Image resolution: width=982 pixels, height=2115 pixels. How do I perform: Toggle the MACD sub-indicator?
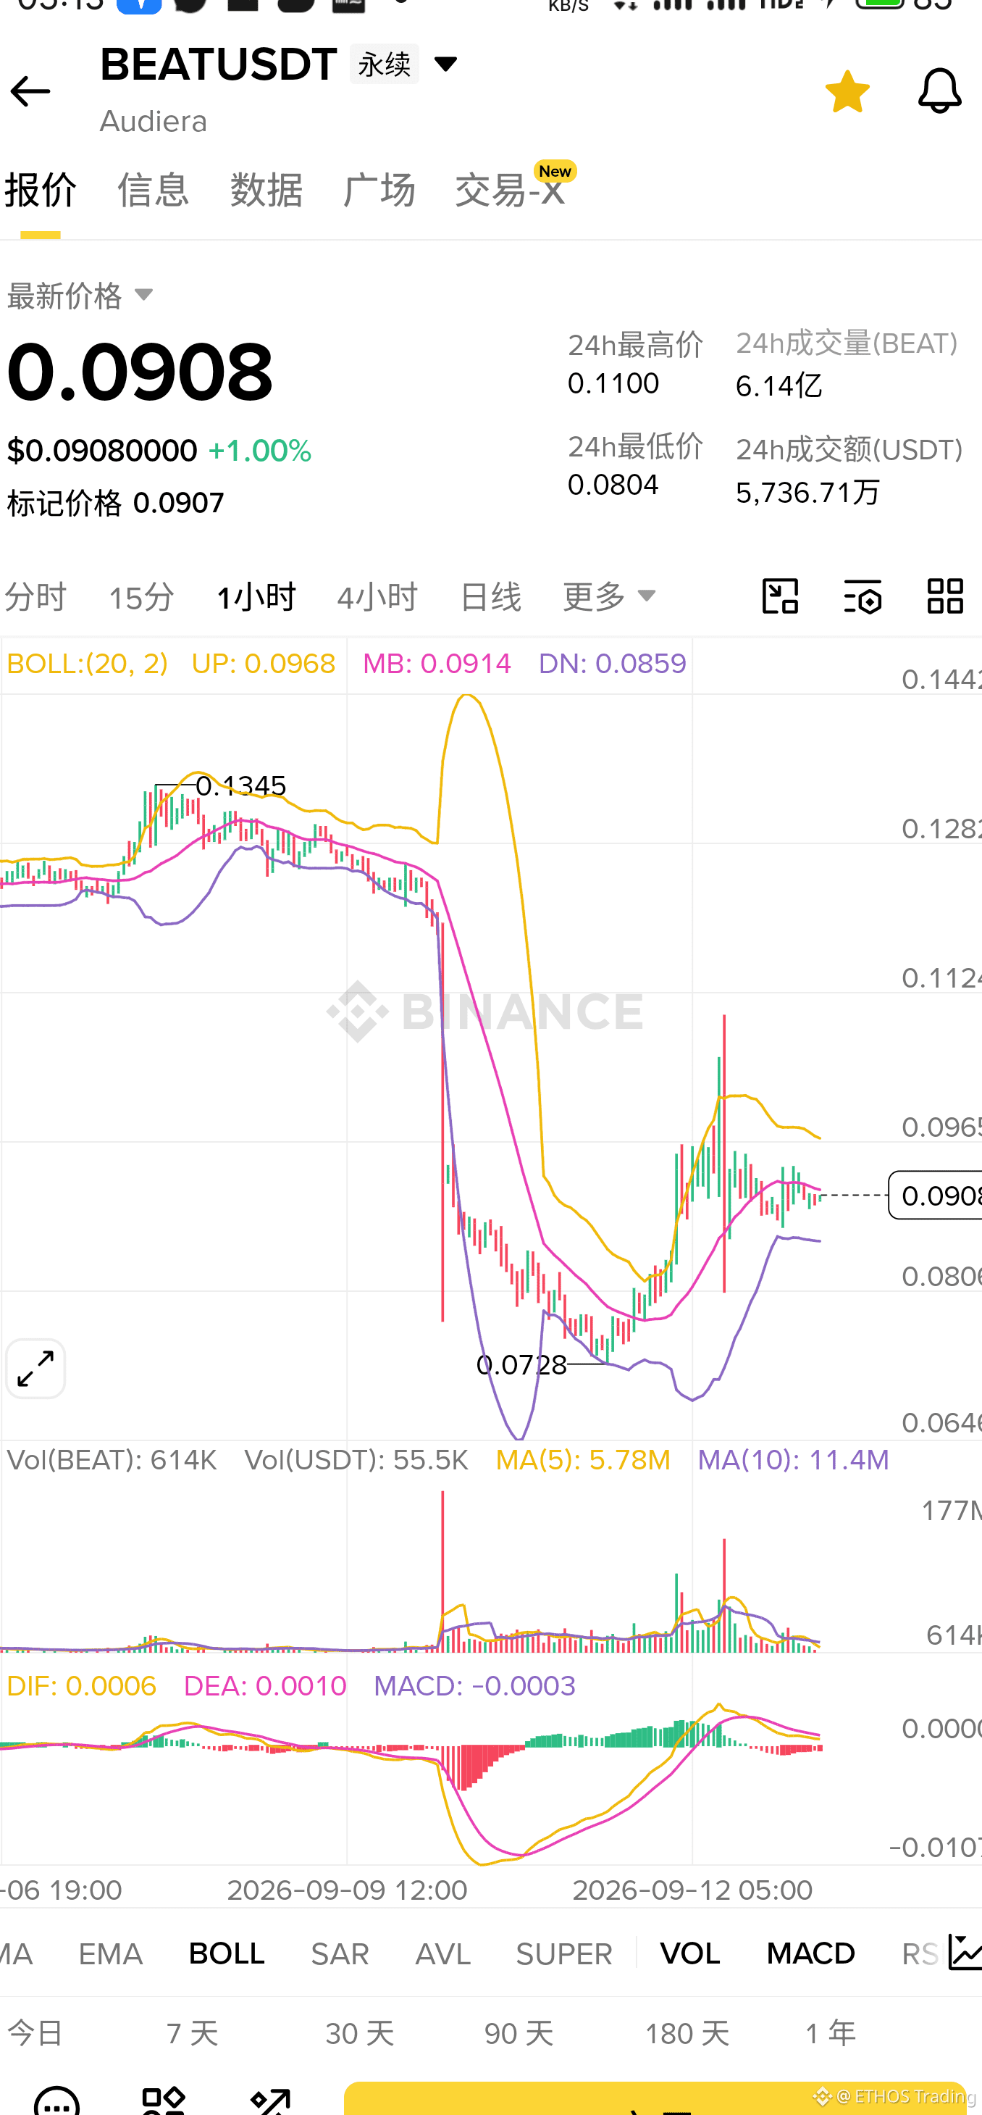[810, 1953]
